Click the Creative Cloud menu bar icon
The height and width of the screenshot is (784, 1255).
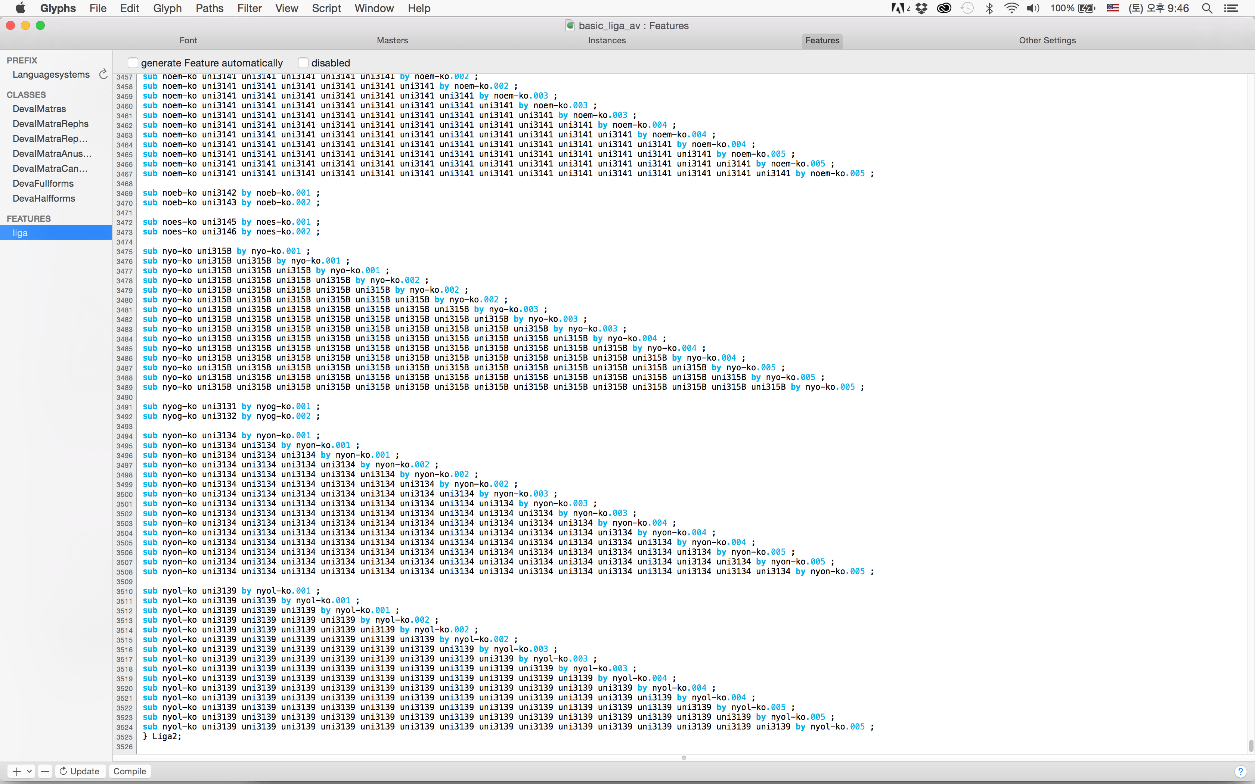point(944,8)
